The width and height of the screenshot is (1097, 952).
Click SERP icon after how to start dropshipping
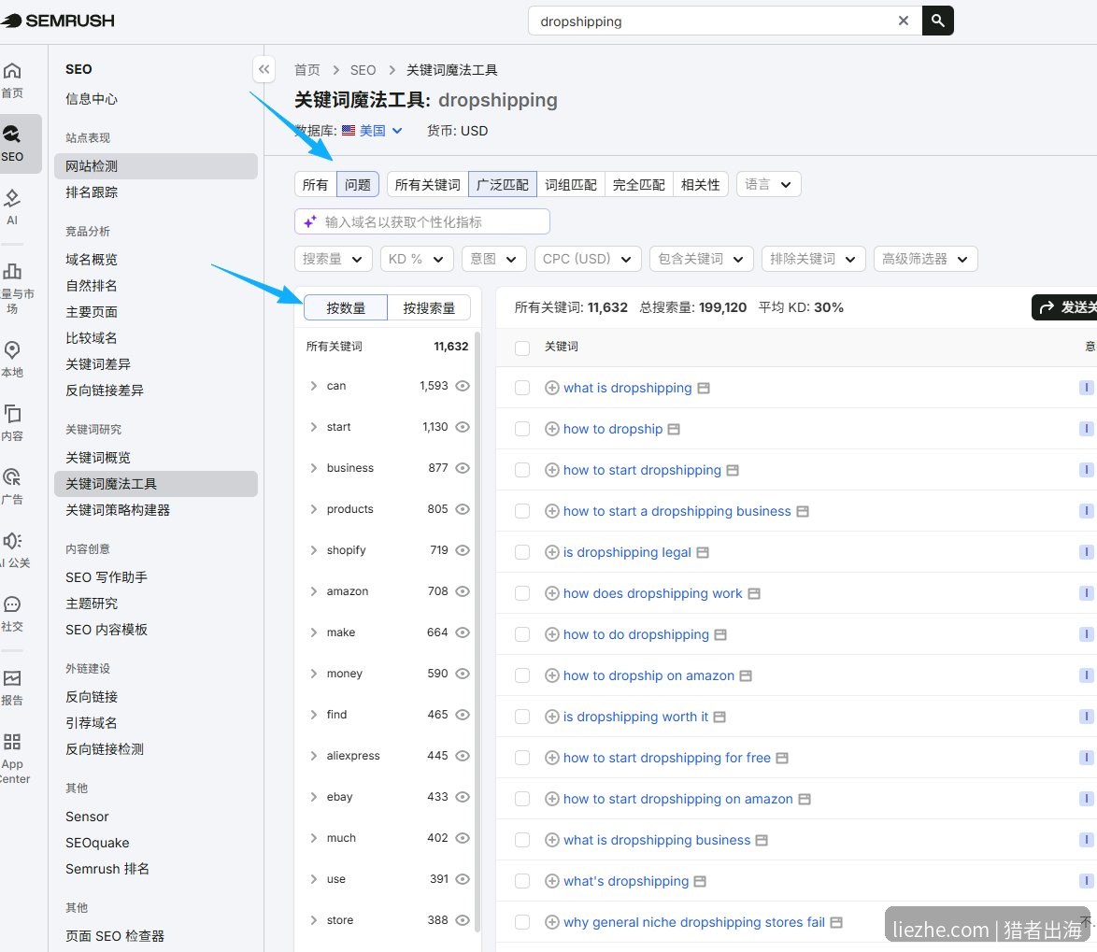[x=733, y=470]
